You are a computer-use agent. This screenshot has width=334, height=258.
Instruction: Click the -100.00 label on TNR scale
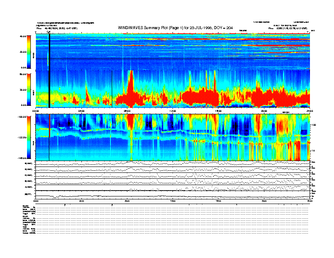[x=22, y=117]
